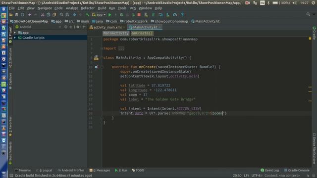Toggle the Build Variants side panel tab
This screenshot has width=317, height=178.
pyautogui.click(x=10, y=153)
